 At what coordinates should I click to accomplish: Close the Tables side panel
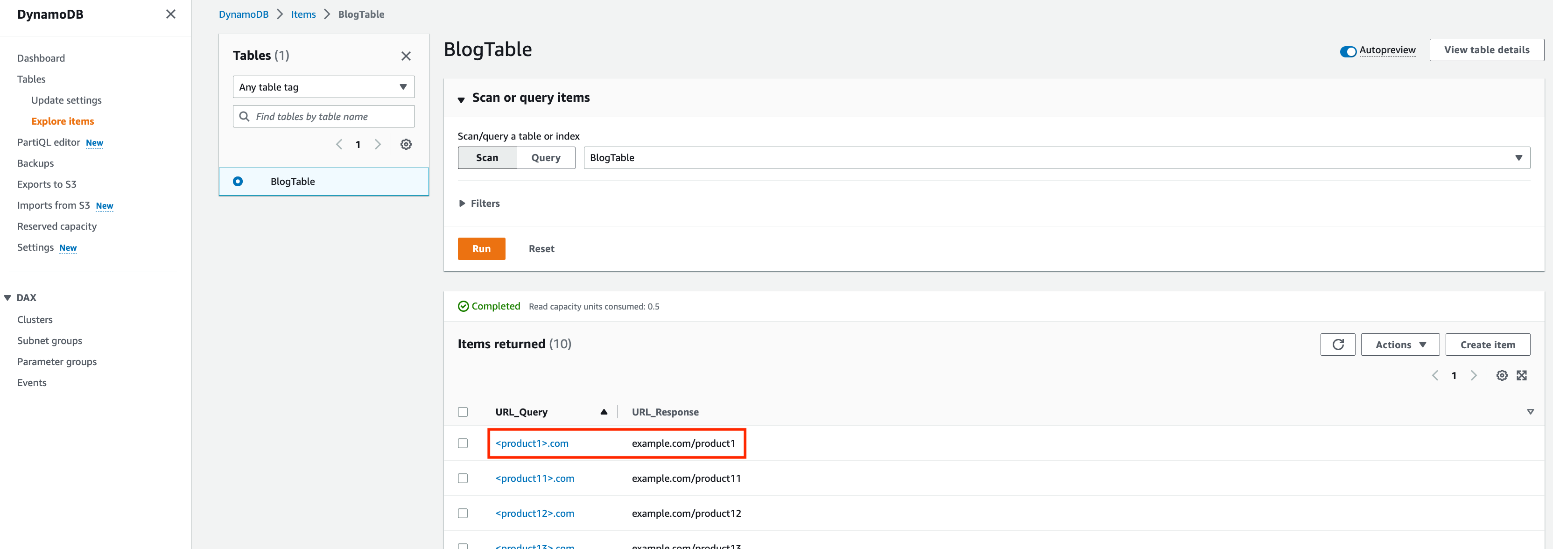click(x=406, y=56)
